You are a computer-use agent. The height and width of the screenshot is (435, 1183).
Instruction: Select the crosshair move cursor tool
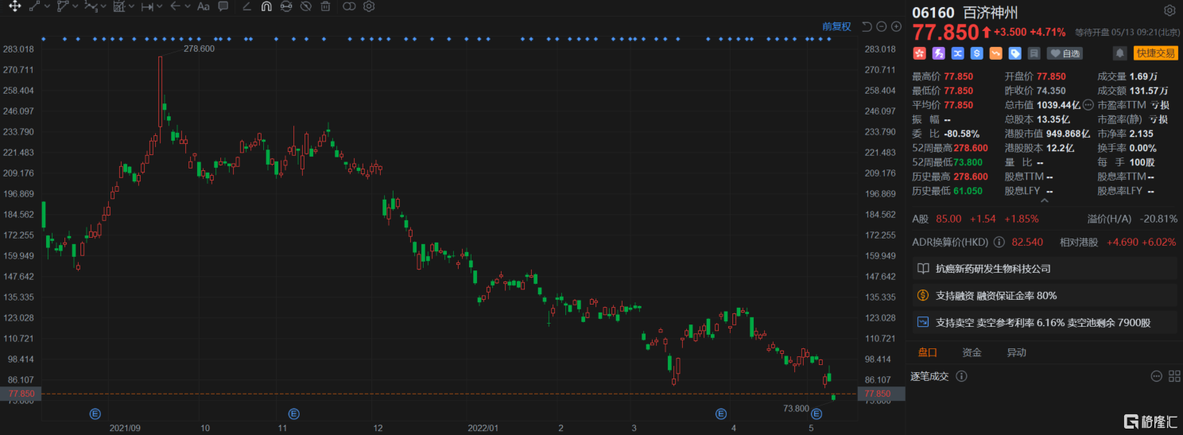tap(14, 6)
